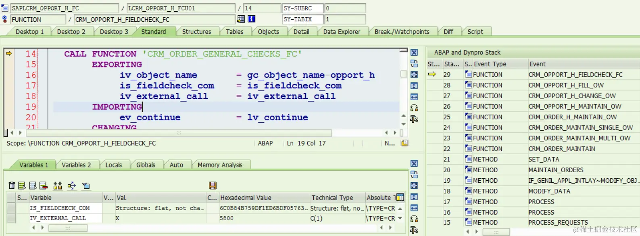Open the Tables tab

point(234,31)
